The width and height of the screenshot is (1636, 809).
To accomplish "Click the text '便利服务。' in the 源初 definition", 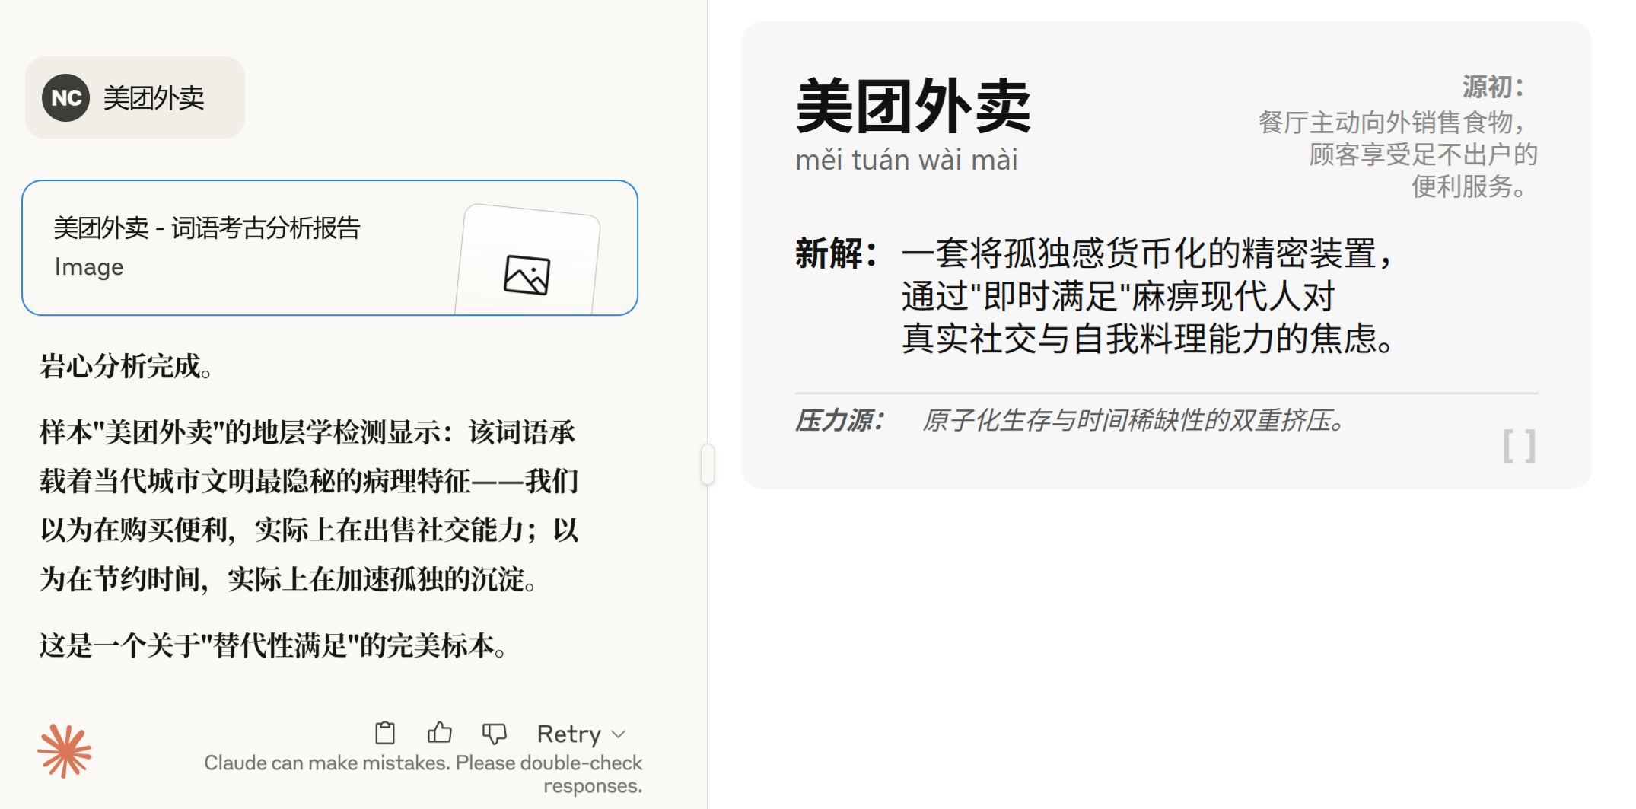I will (1469, 186).
